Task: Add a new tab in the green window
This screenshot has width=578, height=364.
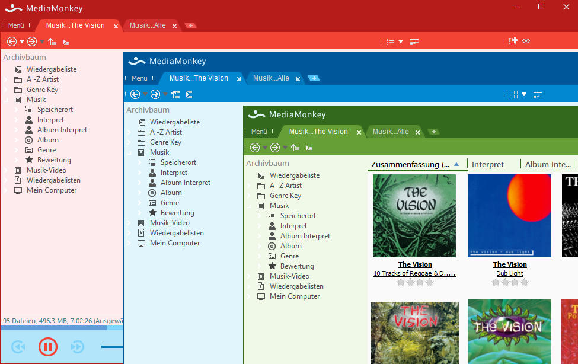Action: tap(434, 132)
